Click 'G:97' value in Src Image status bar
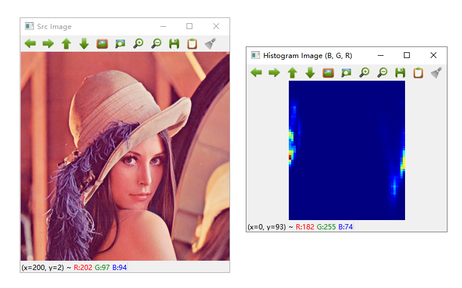This screenshot has width=462, height=288. click(102, 267)
